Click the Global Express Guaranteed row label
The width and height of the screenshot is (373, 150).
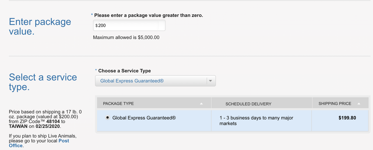coord(144,118)
